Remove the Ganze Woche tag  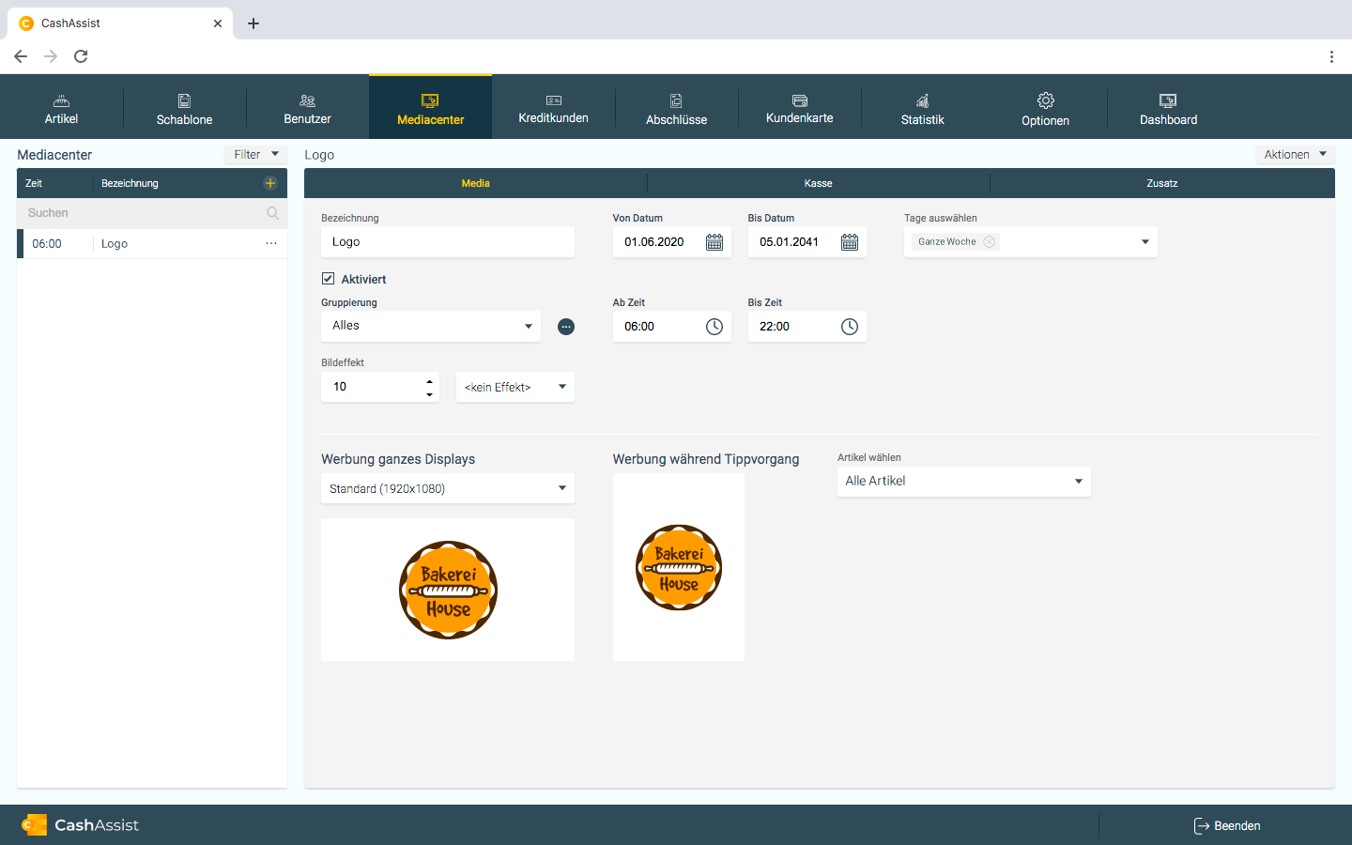pos(989,242)
